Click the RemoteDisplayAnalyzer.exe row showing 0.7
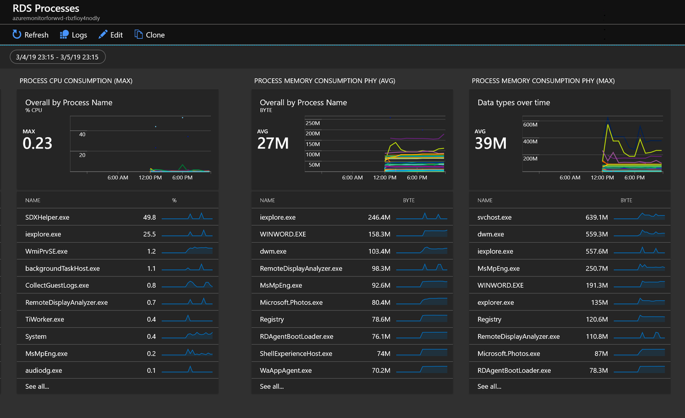Screen dimensions: 685x418 point(118,303)
